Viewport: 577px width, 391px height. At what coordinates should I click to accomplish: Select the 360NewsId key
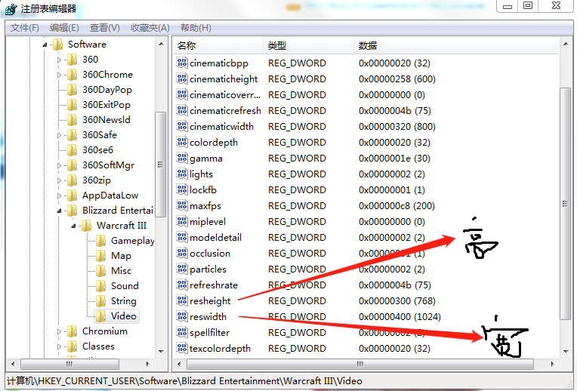coord(106,120)
